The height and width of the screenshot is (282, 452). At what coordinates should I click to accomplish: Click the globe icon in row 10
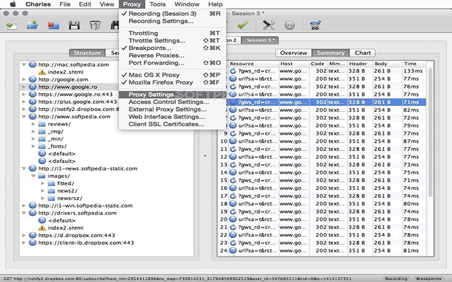tap(233, 142)
